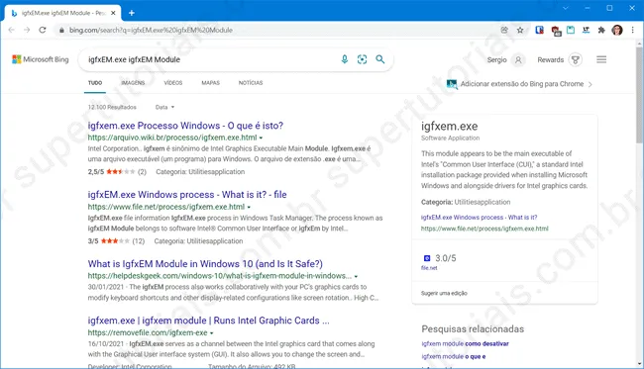This screenshot has width=644, height=369.
Task: Open visual search camera icon
Action: coord(362,59)
